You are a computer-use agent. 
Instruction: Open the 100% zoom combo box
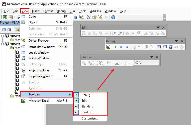(x=146, y=63)
